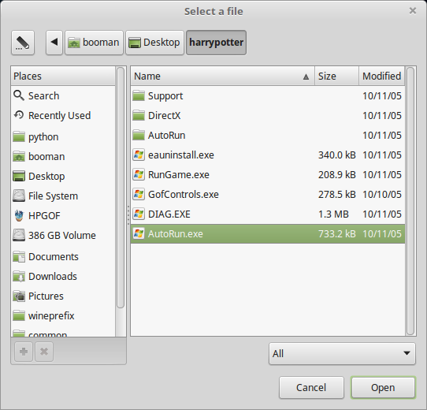
Task: Open the All file type filter dropdown
Action: click(342, 353)
